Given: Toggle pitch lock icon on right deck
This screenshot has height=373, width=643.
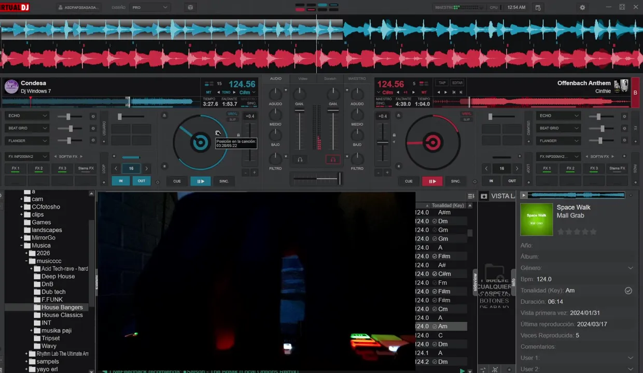Looking at the screenshot, I should [x=394, y=135].
